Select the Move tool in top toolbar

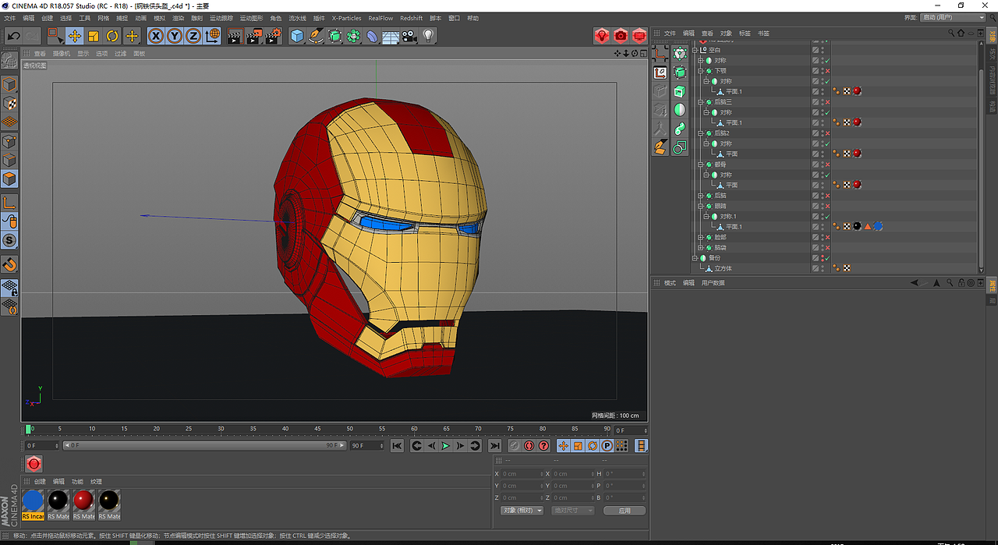pos(75,36)
